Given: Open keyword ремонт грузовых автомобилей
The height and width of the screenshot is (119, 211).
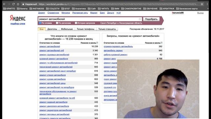Looking at the screenshot, I should click(x=54, y=55).
